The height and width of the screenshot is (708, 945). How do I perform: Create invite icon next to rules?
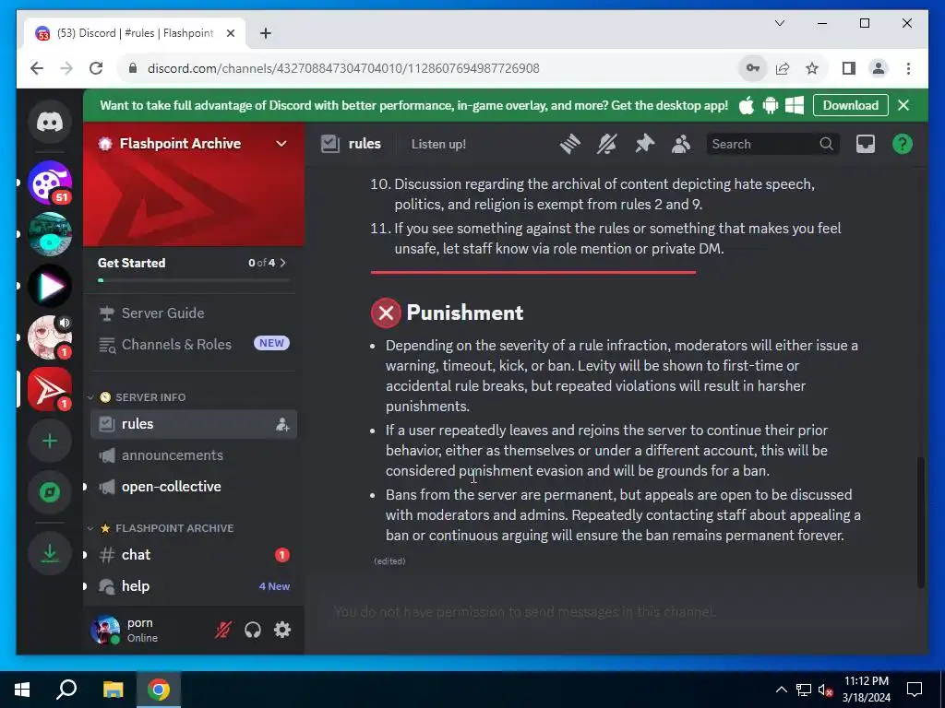[282, 424]
